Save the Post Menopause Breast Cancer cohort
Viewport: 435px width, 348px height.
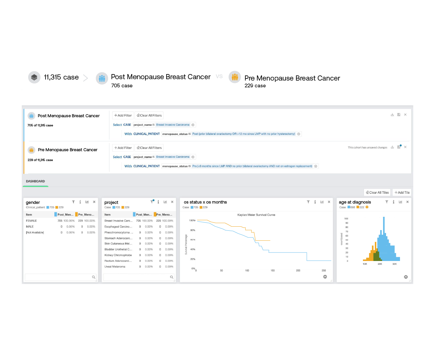(x=399, y=115)
